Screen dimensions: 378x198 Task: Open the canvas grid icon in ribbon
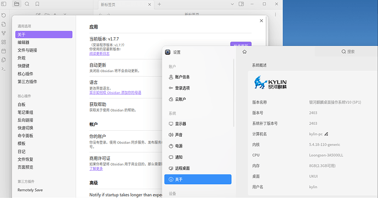[4, 42]
